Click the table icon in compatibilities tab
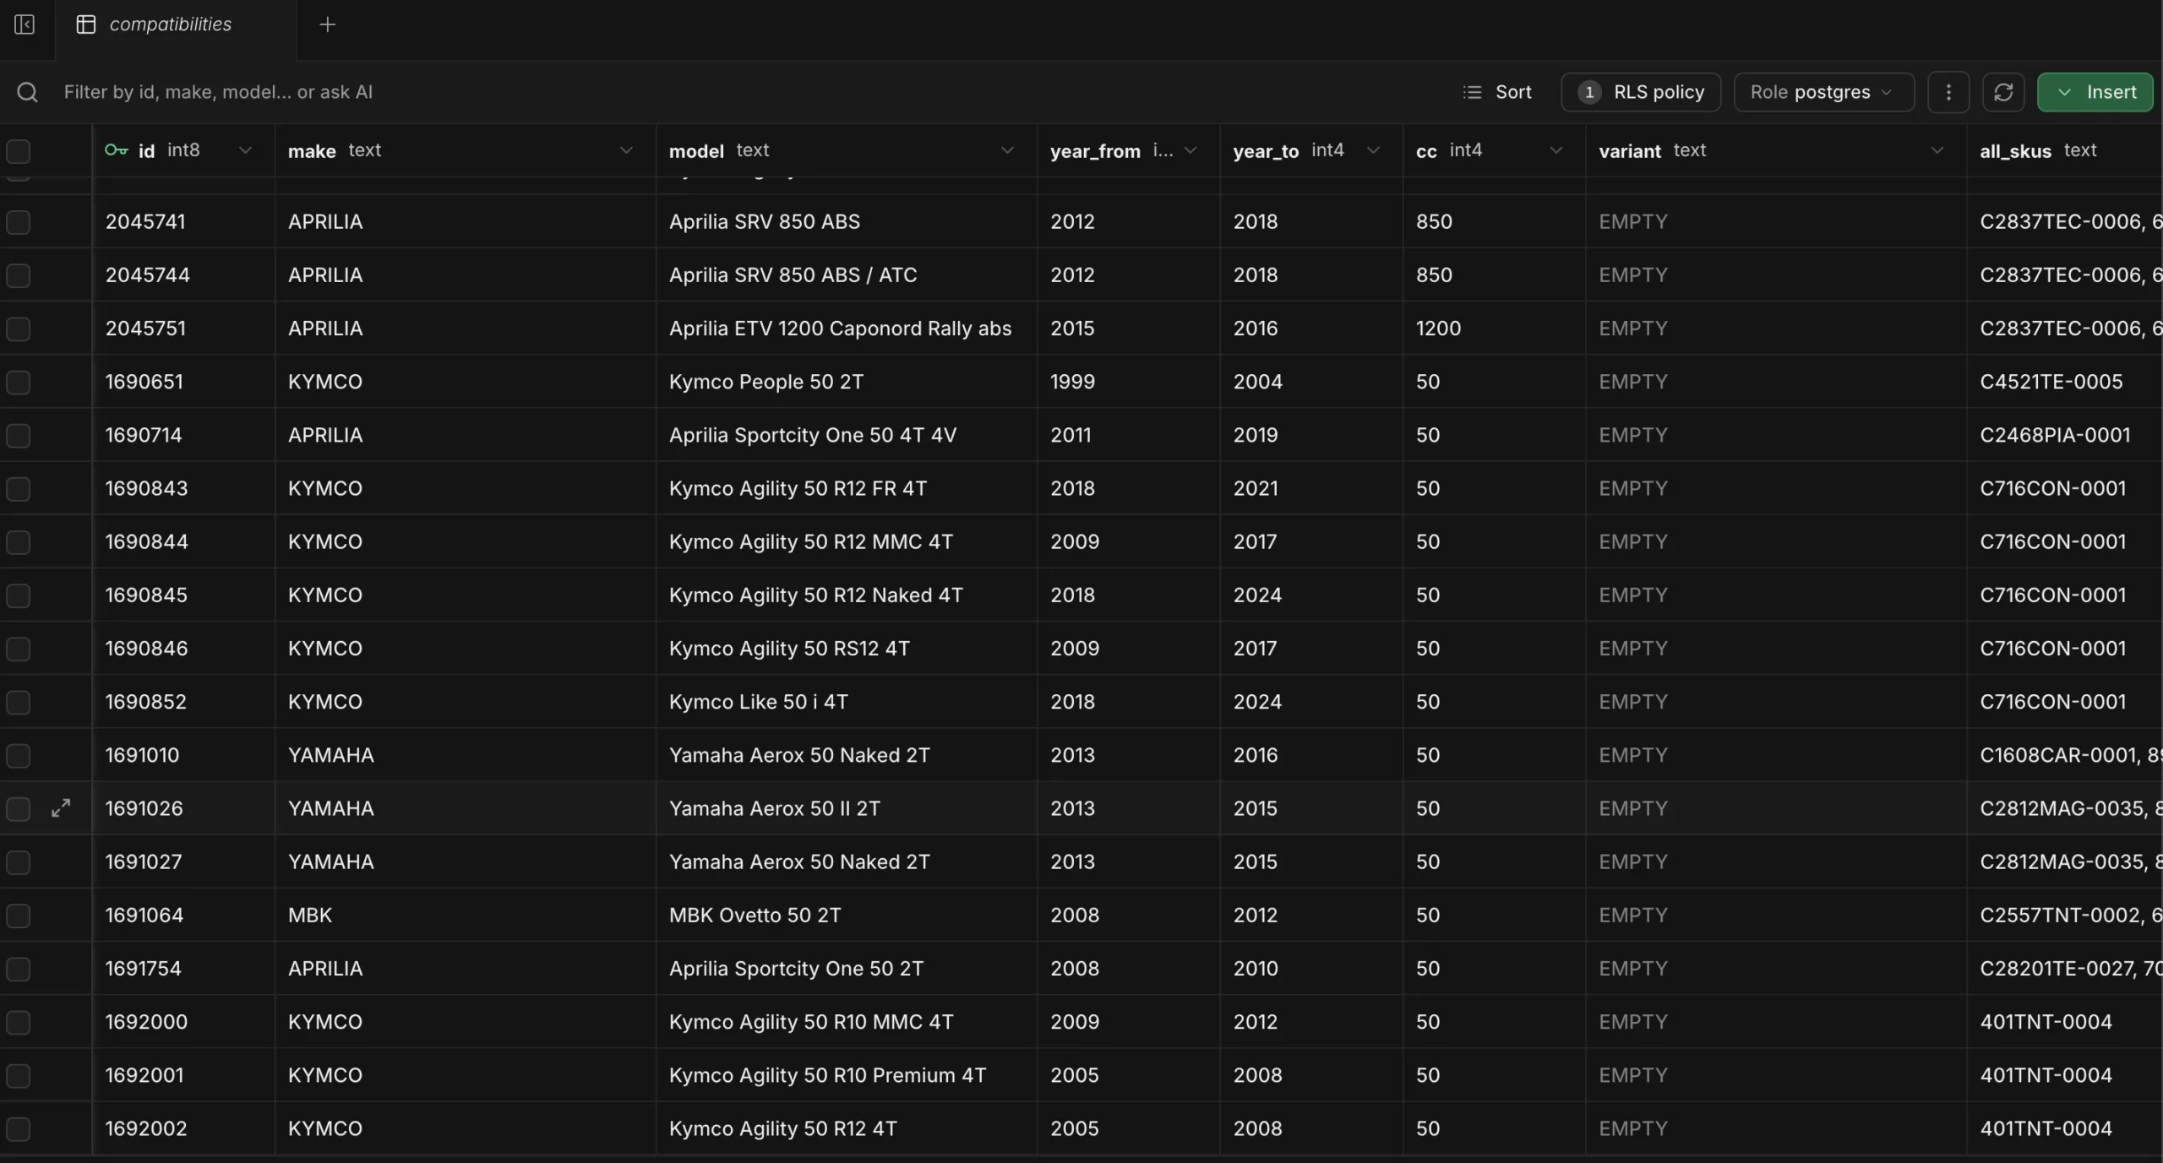The image size is (2163, 1163). (85, 24)
